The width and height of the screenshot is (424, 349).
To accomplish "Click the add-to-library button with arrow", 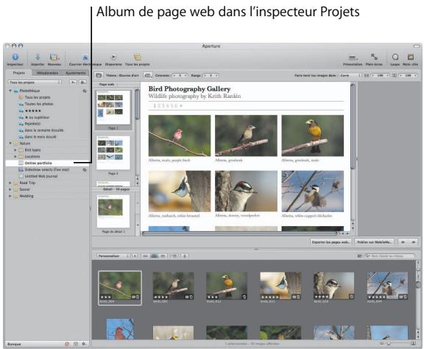I will [74, 82].
